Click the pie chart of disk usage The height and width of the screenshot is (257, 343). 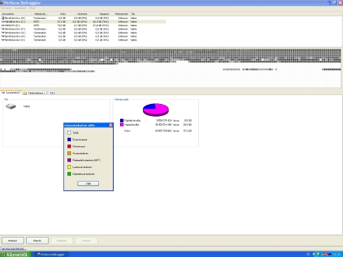click(x=155, y=110)
